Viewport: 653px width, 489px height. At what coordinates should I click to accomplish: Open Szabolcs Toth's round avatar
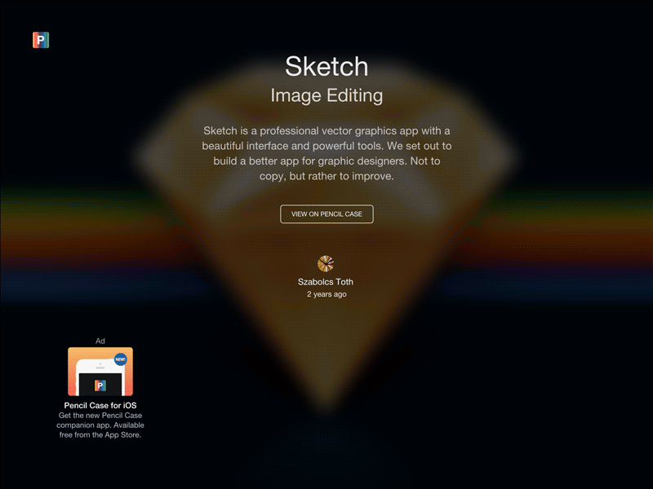326,263
